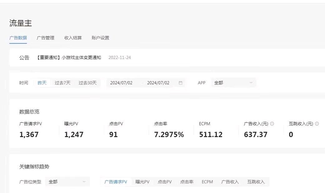Select the 点击率 trend tab

click(x=187, y=182)
